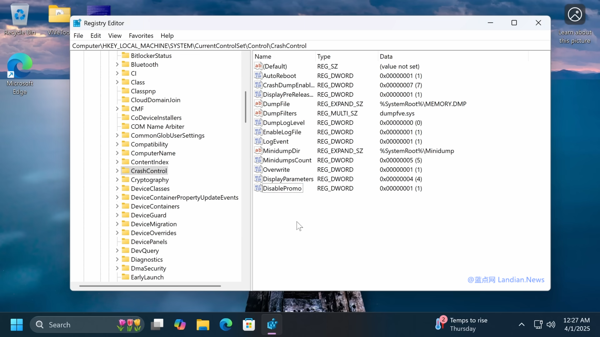This screenshot has width=600, height=337.
Task: Click the Bluetooth folder icon in tree
Action: pyautogui.click(x=125, y=64)
